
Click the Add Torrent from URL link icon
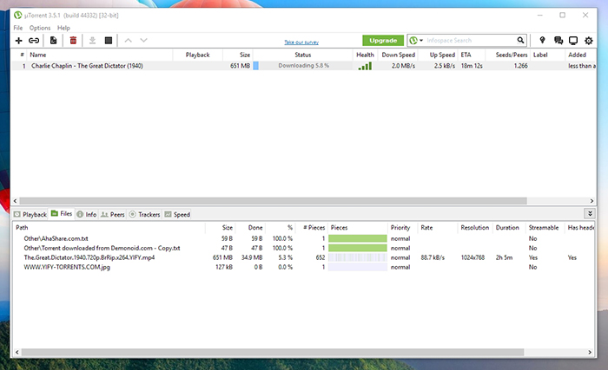coord(34,40)
